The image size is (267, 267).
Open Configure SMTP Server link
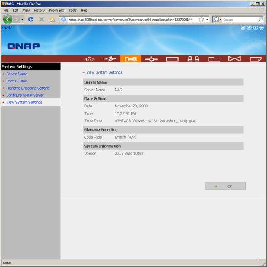point(25,95)
